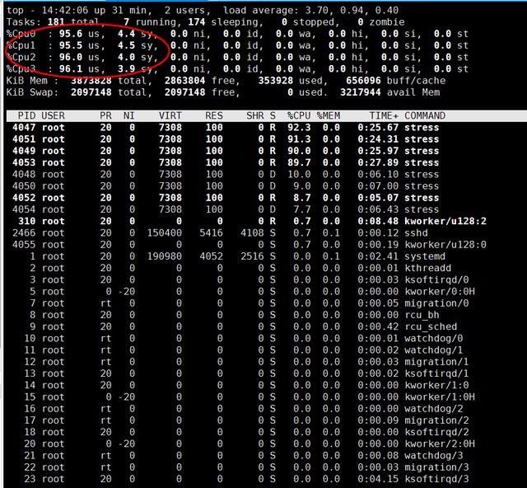Click the 14:42:06 time in top header
Viewport: 527px width, 488px height.
(x=65, y=11)
